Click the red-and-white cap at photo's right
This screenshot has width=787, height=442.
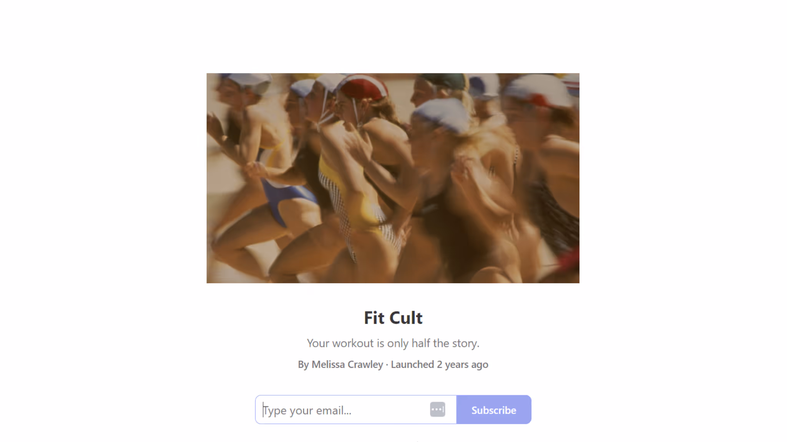538,91
